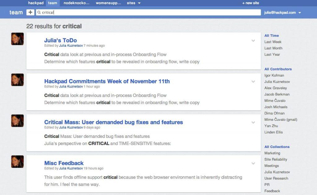317x195 pixels.
Task: Click avatar next to Julia's ToDo result
Action: tap(17, 39)
